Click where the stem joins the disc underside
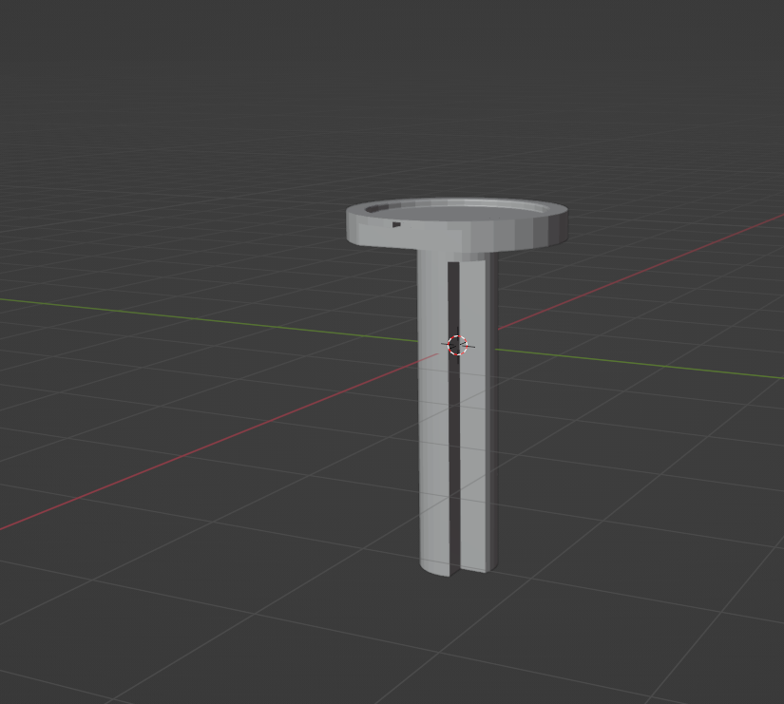The width and height of the screenshot is (784, 704). [454, 254]
